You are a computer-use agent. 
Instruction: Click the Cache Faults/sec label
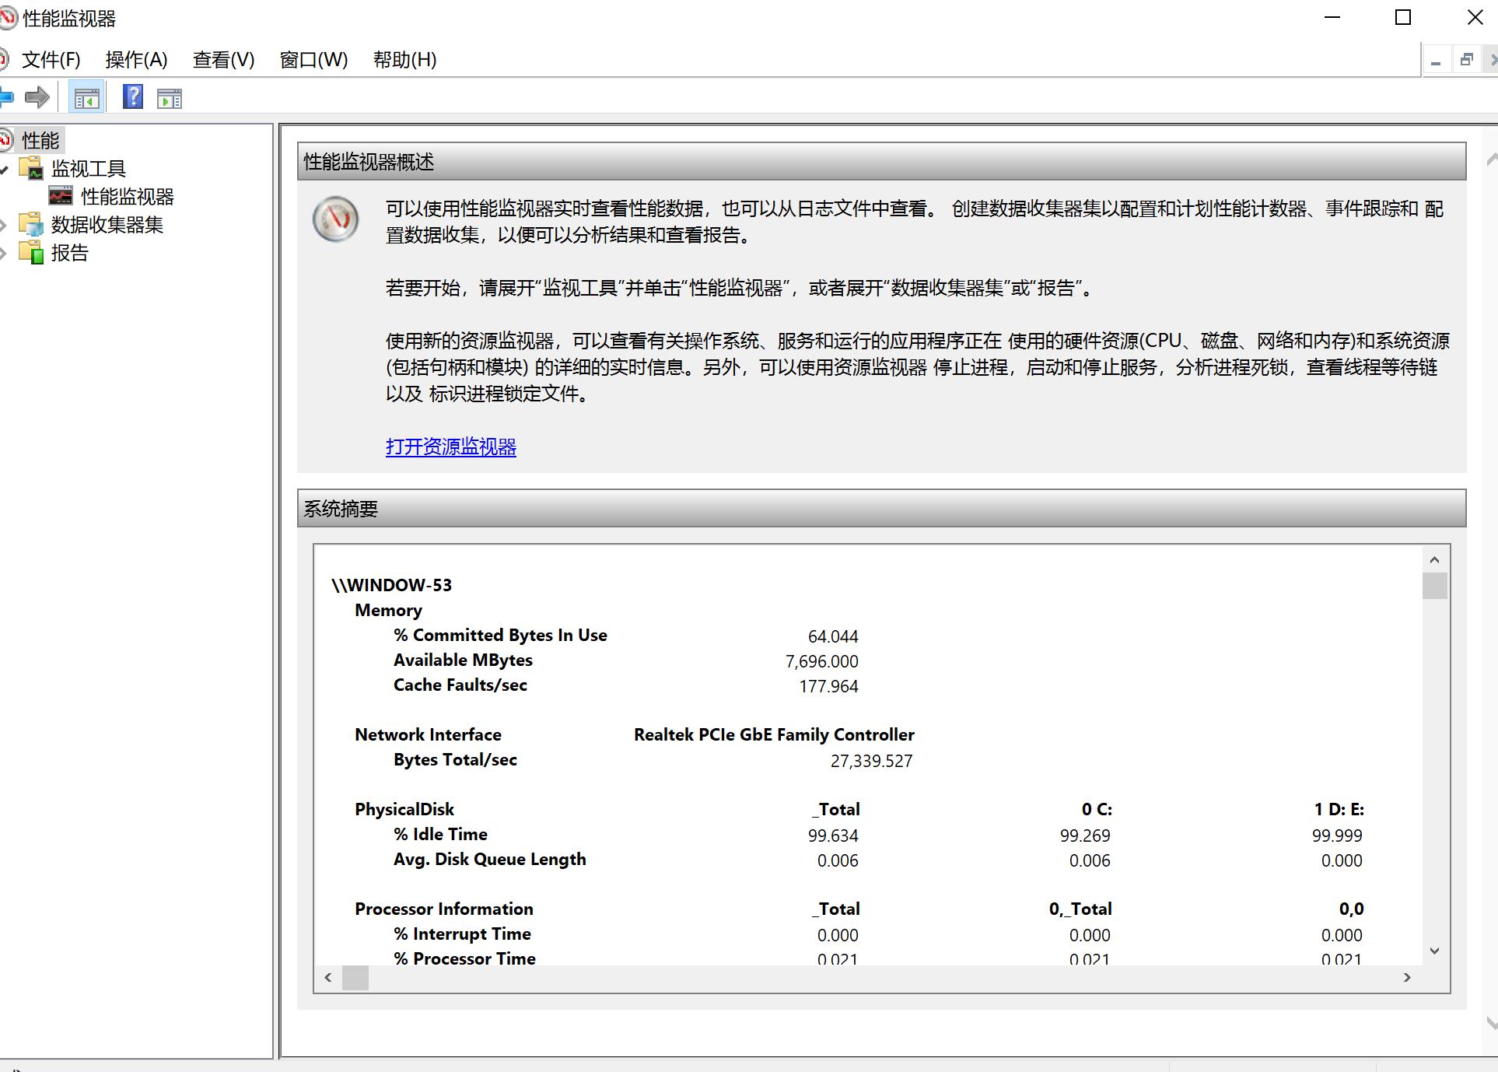click(460, 685)
